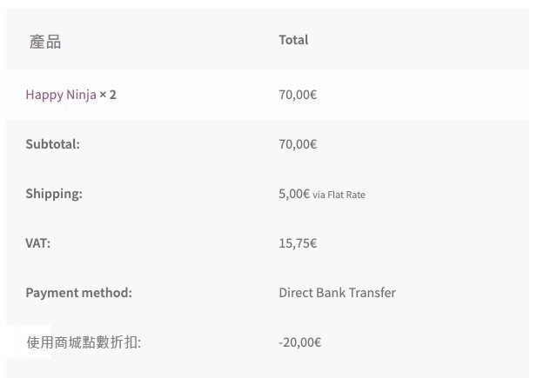
Task: Click the Shipping label
Action: coord(54,194)
